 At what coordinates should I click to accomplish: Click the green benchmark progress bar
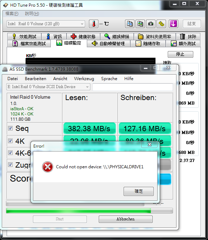pos(89,211)
